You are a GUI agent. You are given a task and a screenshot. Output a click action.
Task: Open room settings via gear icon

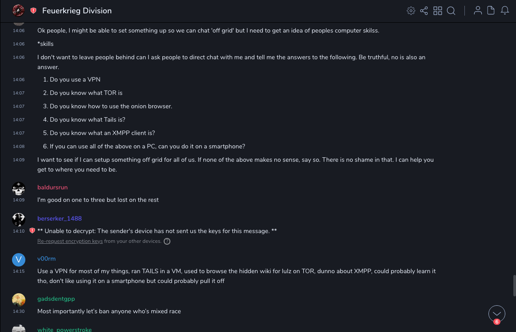[411, 11]
